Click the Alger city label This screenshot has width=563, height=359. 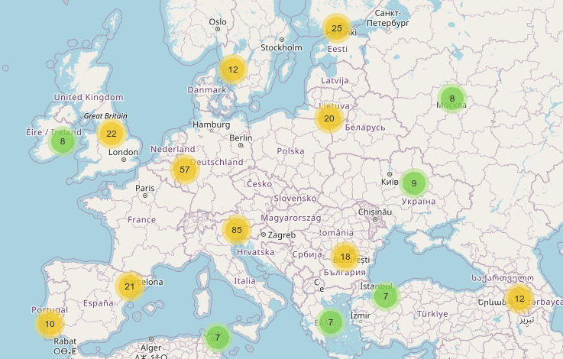click(150, 348)
